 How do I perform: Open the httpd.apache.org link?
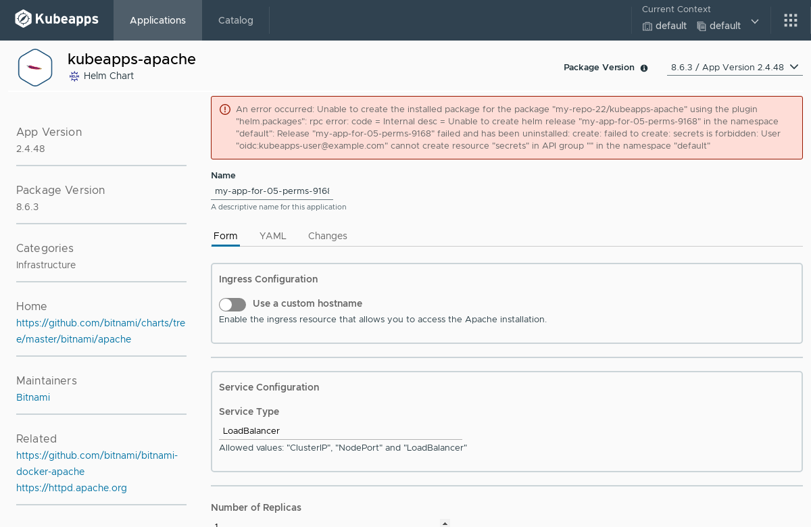point(72,488)
